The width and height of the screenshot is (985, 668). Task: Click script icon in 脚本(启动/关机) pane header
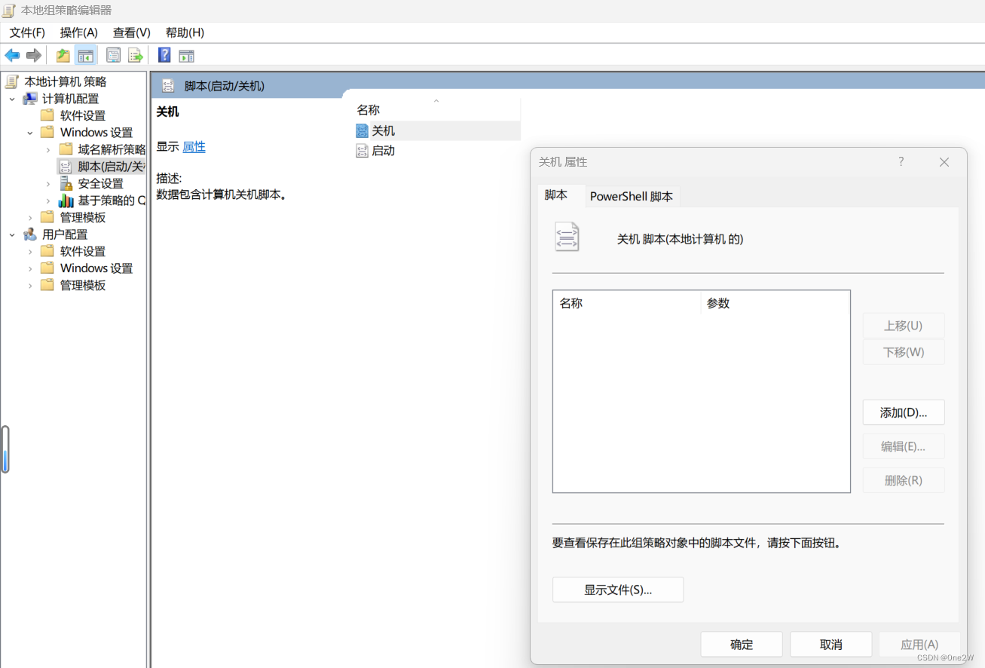tap(168, 86)
